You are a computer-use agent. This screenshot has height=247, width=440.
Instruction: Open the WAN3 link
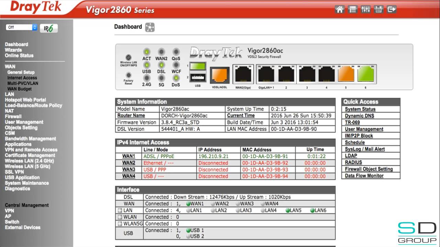pyautogui.click(x=129, y=169)
